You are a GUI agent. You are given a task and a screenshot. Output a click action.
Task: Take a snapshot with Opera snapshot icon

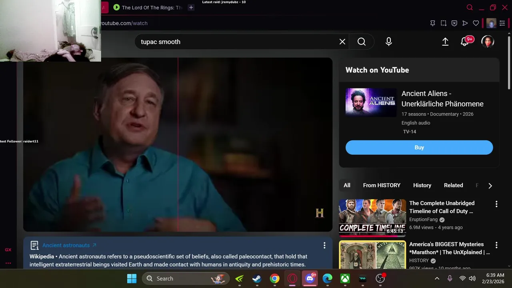pyautogui.click(x=444, y=23)
